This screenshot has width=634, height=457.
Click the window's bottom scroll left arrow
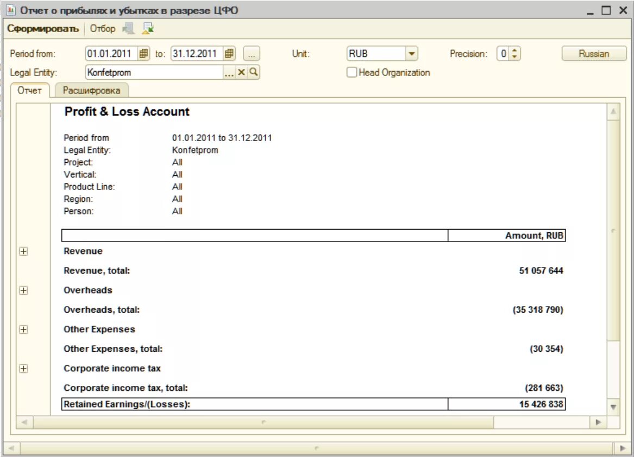[x=11, y=448]
